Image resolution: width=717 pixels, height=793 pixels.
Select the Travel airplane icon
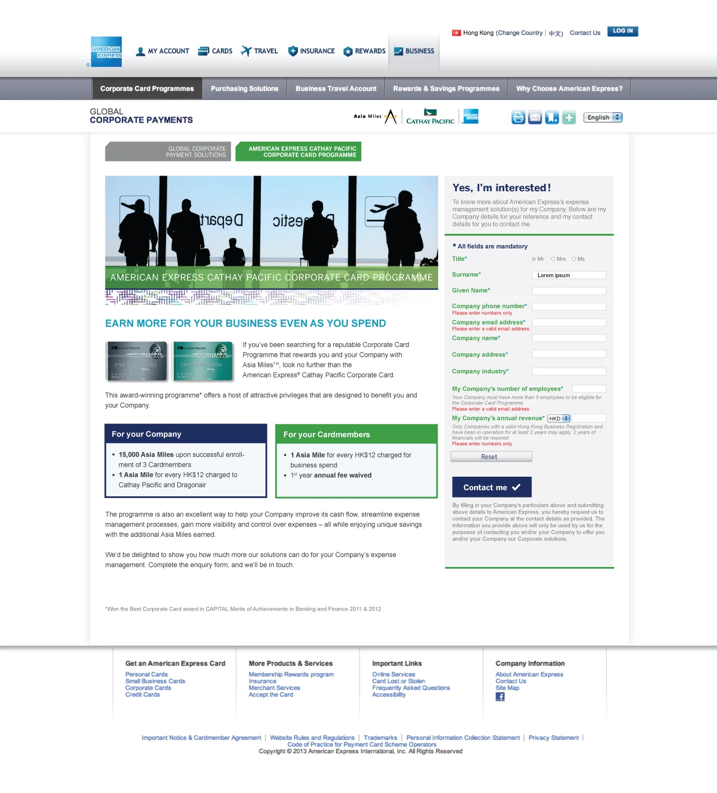pyautogui.click(x=245, y=51)
